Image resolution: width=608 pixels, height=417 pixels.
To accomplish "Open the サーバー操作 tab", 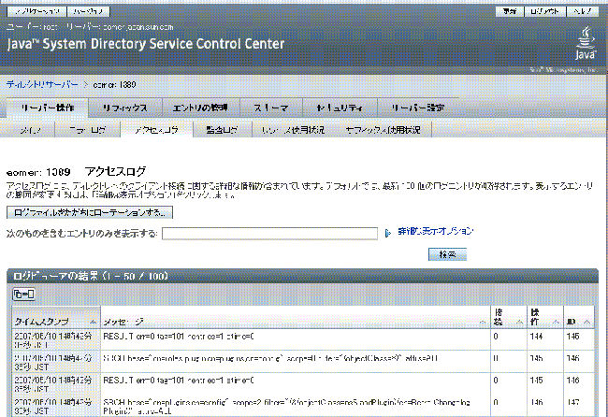I will coord(48,108).
